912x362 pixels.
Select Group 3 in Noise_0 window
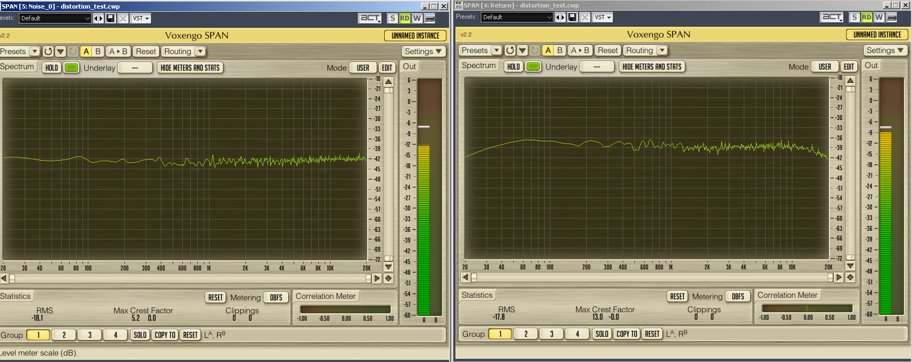(x=89, y=335)
